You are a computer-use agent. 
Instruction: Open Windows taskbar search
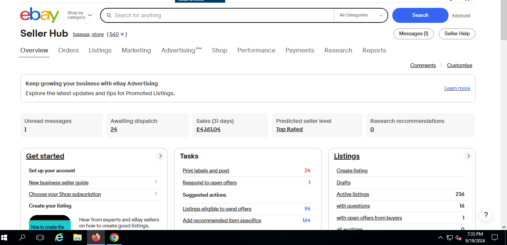tap(22, 238)
